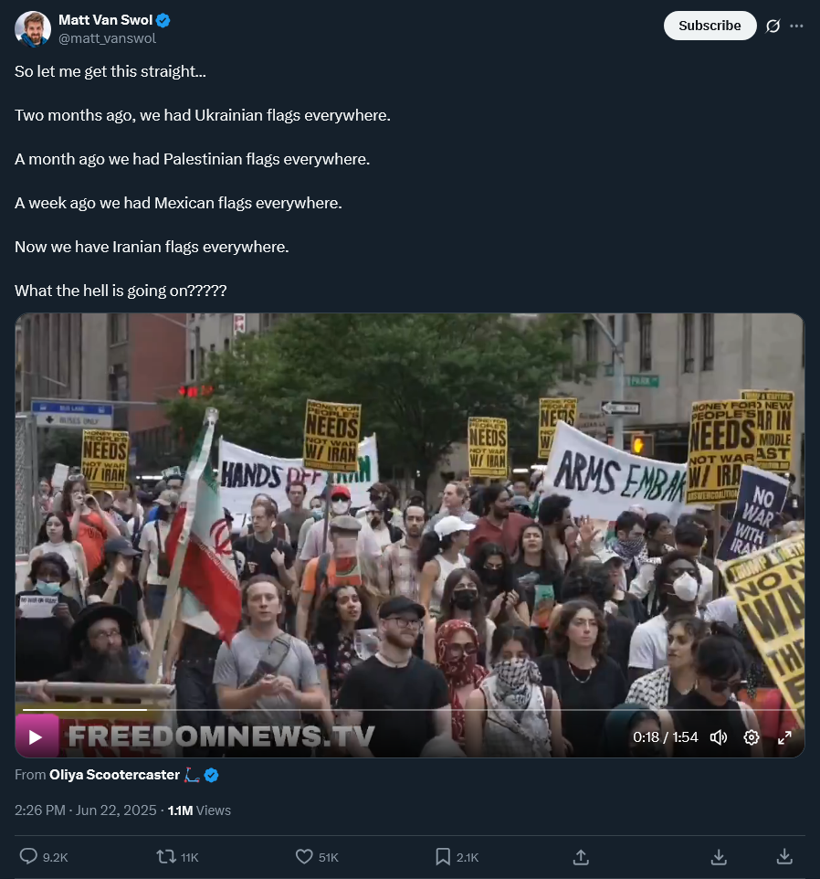Open the @matt_vanswol handle link
Viewport: 820px width, 879px height.
107,38
